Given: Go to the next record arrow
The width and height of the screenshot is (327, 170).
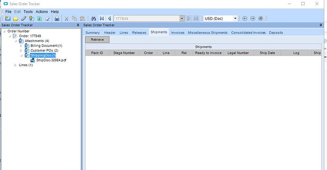Looking at the screenshot, I should 189,18.
